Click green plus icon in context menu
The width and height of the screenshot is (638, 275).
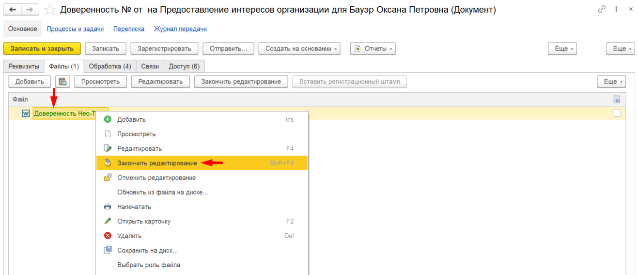point(108,119)
